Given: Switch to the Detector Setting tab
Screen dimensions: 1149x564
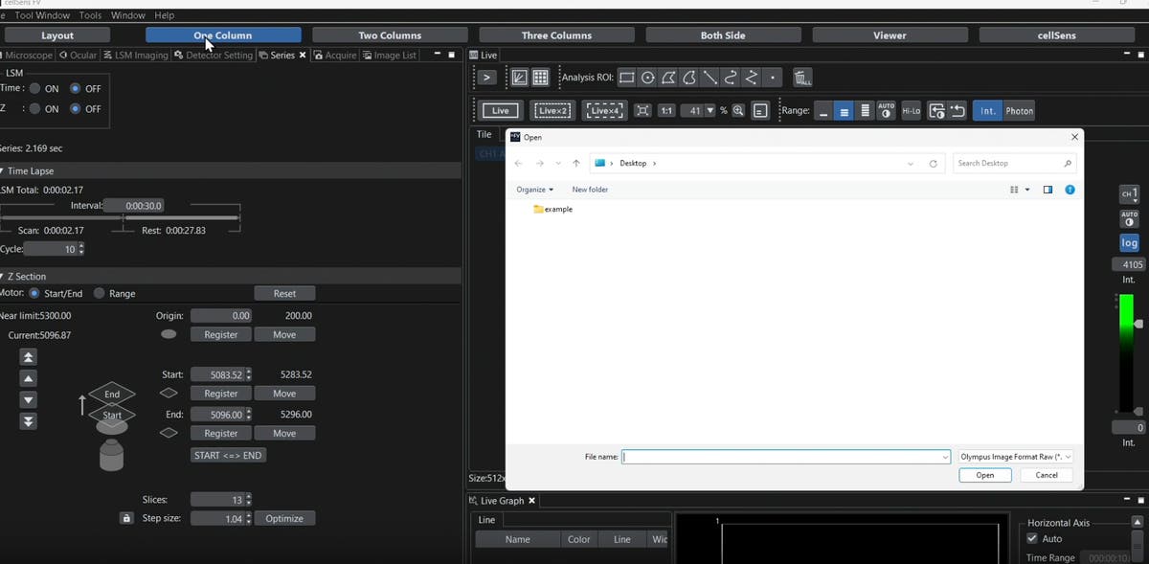Looking at the screenshot, I should pos(220,55).
